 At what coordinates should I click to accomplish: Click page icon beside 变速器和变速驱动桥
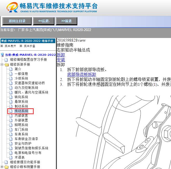click(11, 83)
